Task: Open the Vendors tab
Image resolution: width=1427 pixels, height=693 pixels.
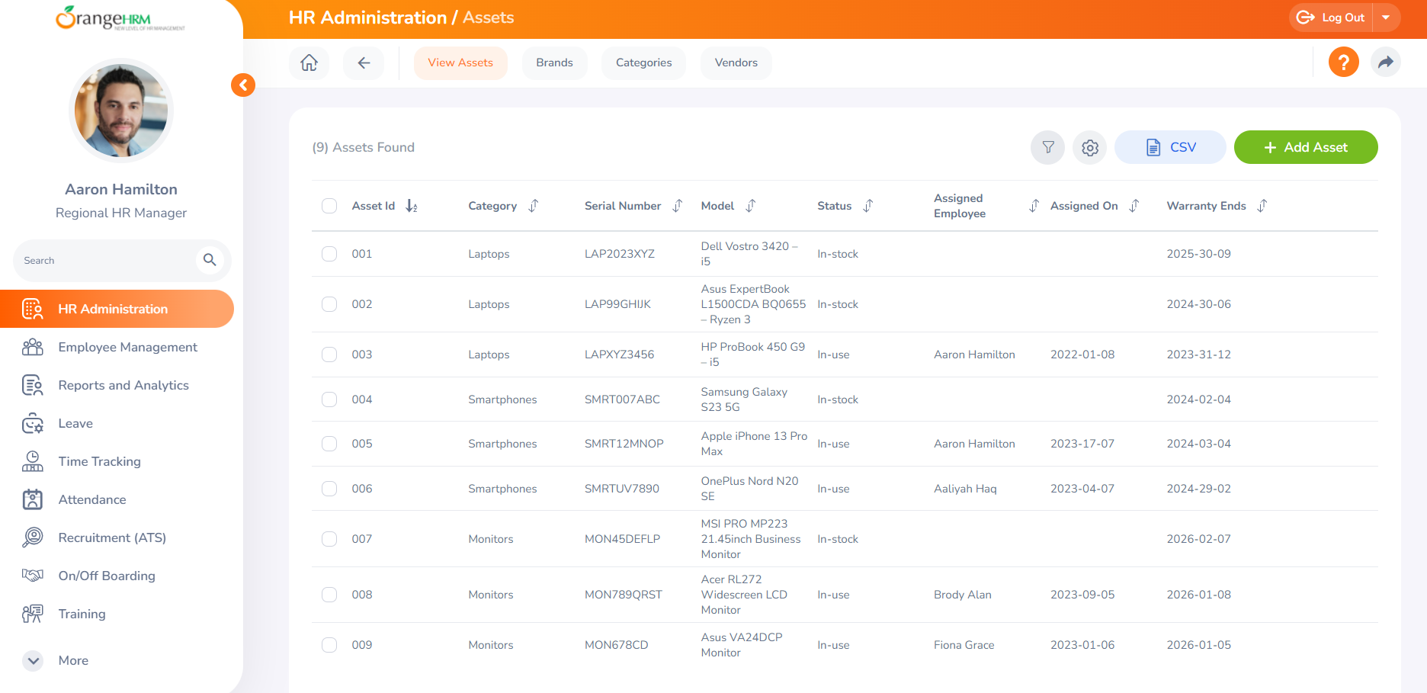Action: (736, 63)
